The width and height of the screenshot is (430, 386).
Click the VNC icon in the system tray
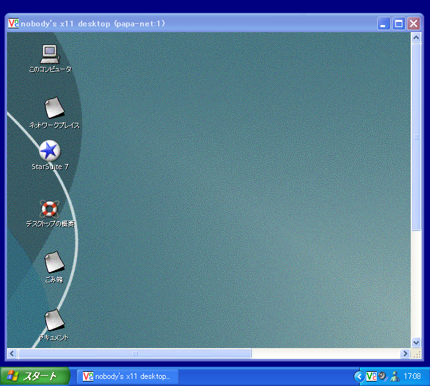pos(372,376)
